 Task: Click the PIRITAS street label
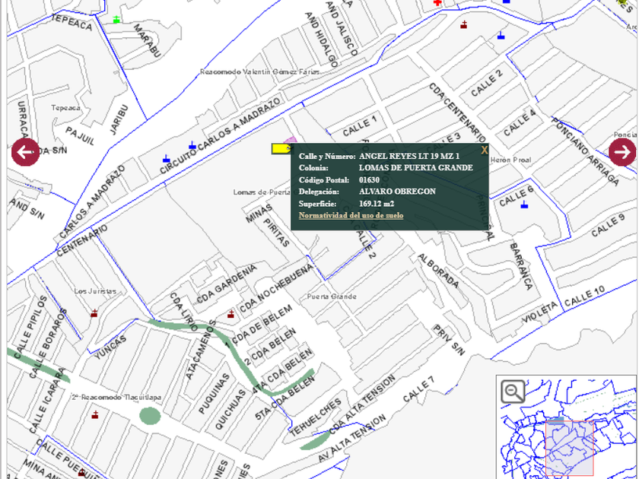[276, 233]
